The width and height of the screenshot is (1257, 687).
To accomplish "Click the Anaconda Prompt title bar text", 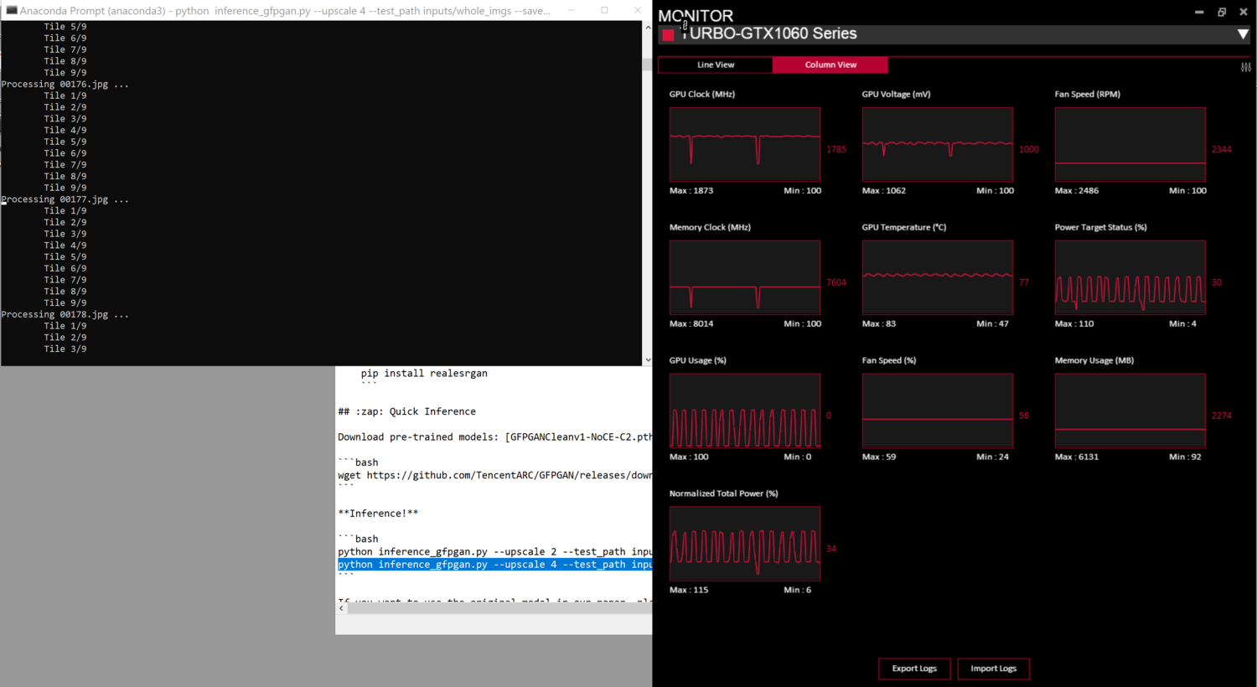I will pos(285,11).
